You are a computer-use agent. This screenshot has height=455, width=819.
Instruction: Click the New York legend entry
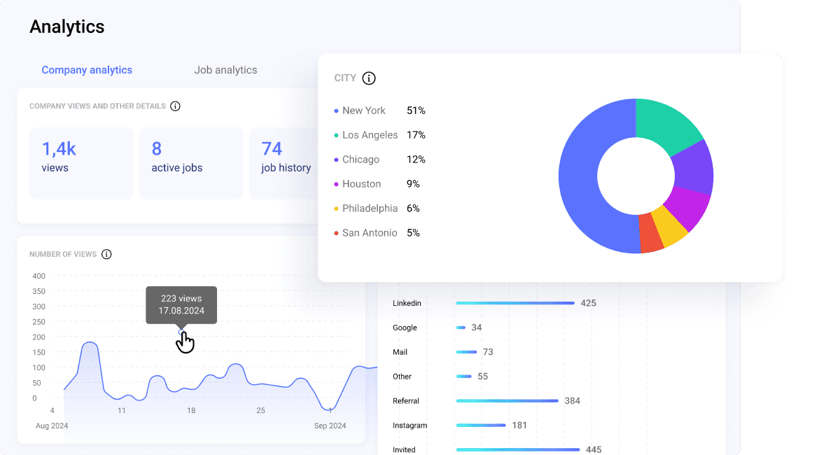click(363, 111)
